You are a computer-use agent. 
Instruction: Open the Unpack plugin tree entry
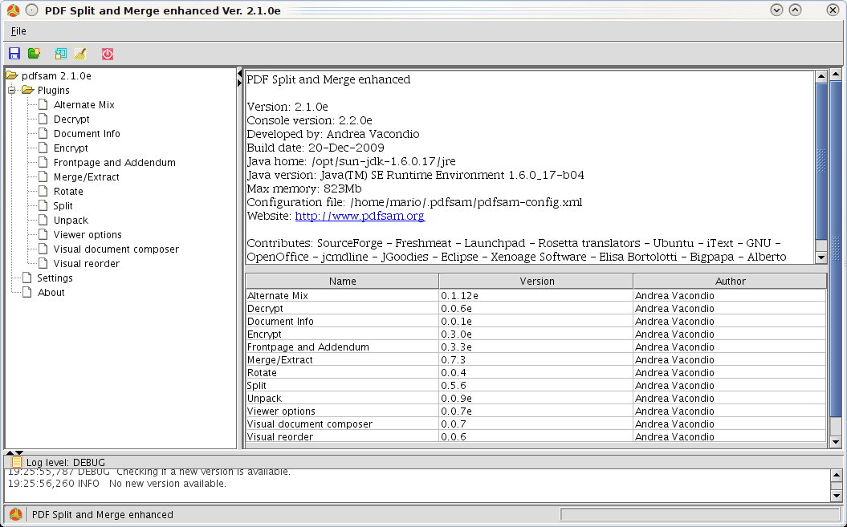point(70,221)
